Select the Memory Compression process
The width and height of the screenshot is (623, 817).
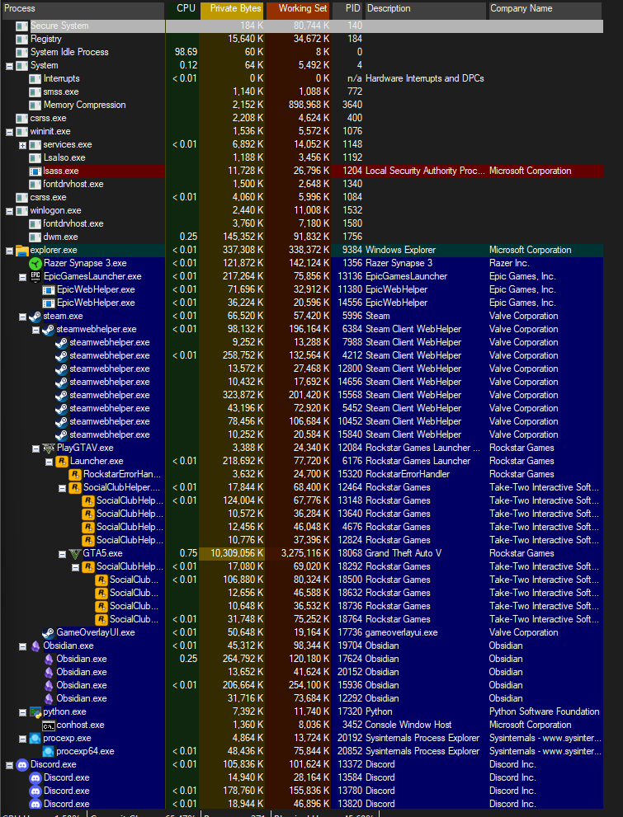[x=301, y=105]
